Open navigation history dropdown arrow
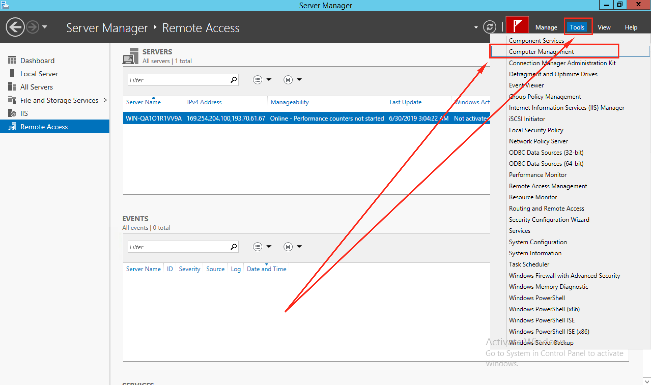The width and height of the screenshot is (651, 385). [x=45, y=27]
